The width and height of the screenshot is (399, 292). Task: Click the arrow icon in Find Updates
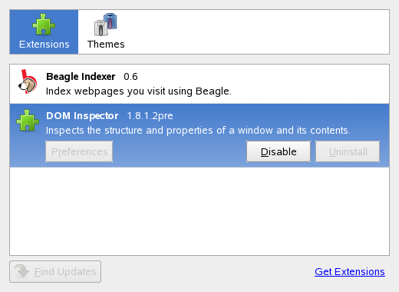pyautogui.click(x=21, y=271)
